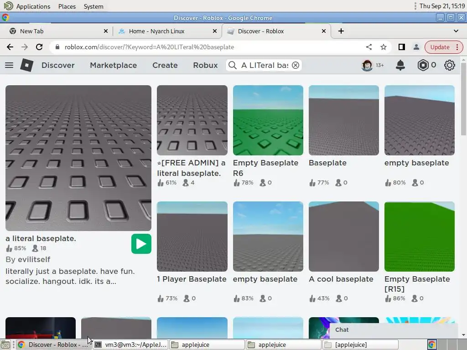Close the Discover - Roblox tab
The width and height of the screenshot is (467, 350).
(324, 31)
